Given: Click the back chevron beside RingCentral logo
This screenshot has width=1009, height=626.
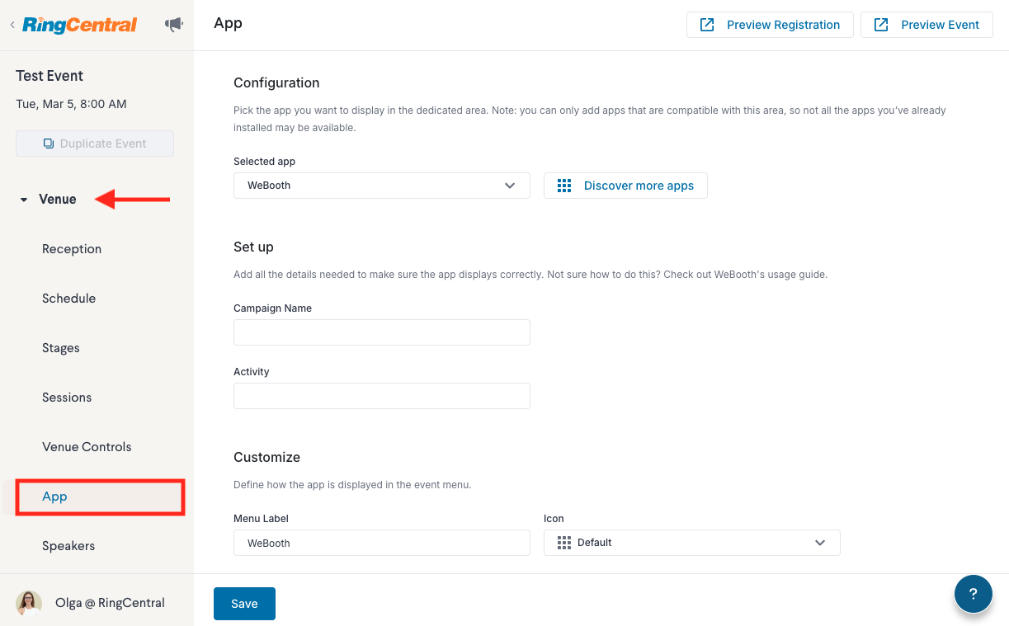Looking at the screenshot, I should point(12,26).
